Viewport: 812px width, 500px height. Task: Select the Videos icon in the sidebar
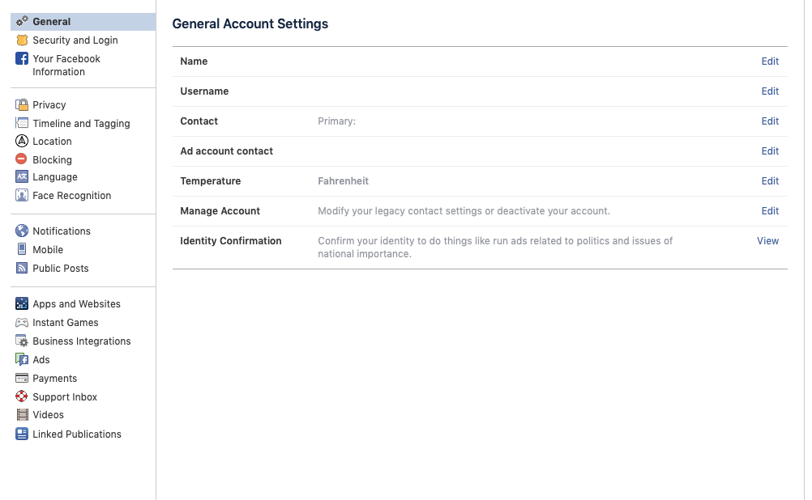22,415
